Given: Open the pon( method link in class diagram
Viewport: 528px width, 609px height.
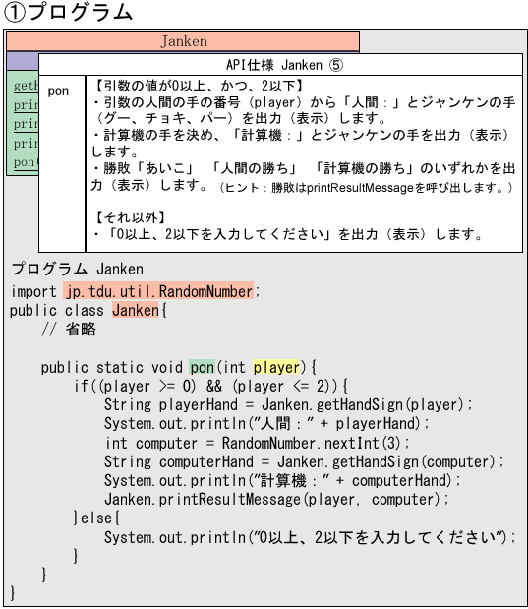Looking at the screenshot, I should 26,162.
